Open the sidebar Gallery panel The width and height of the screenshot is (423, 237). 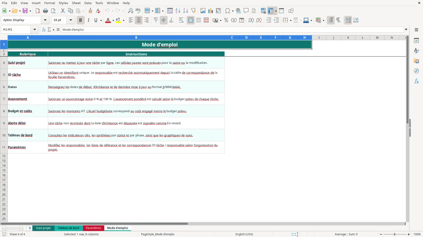(x=416, y=61)
